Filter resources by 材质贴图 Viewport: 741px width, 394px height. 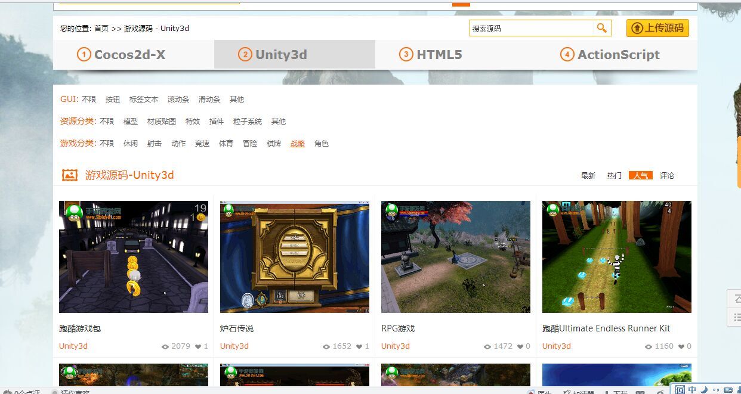(162, 122)
